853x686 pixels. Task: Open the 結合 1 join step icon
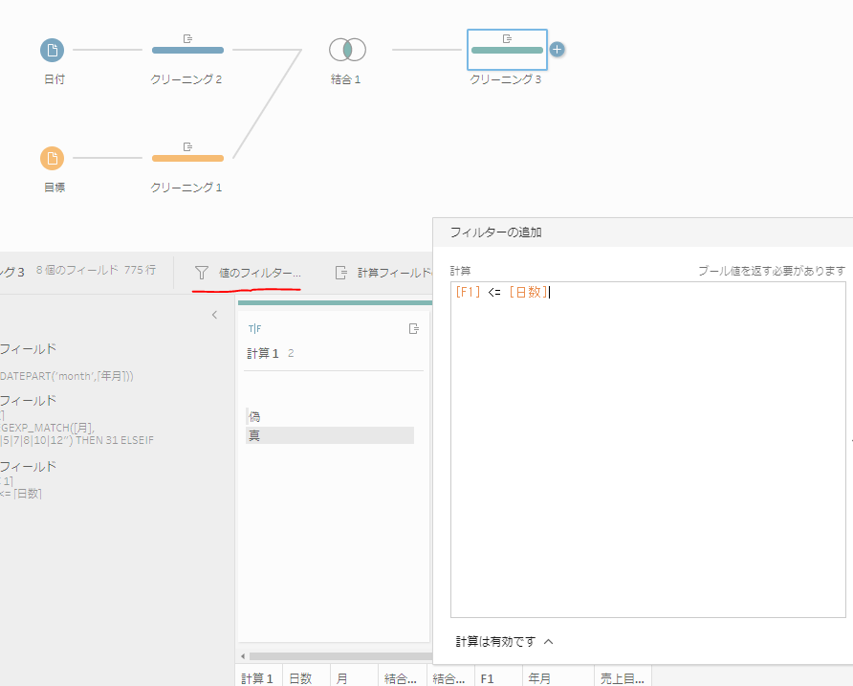point(347,50)
